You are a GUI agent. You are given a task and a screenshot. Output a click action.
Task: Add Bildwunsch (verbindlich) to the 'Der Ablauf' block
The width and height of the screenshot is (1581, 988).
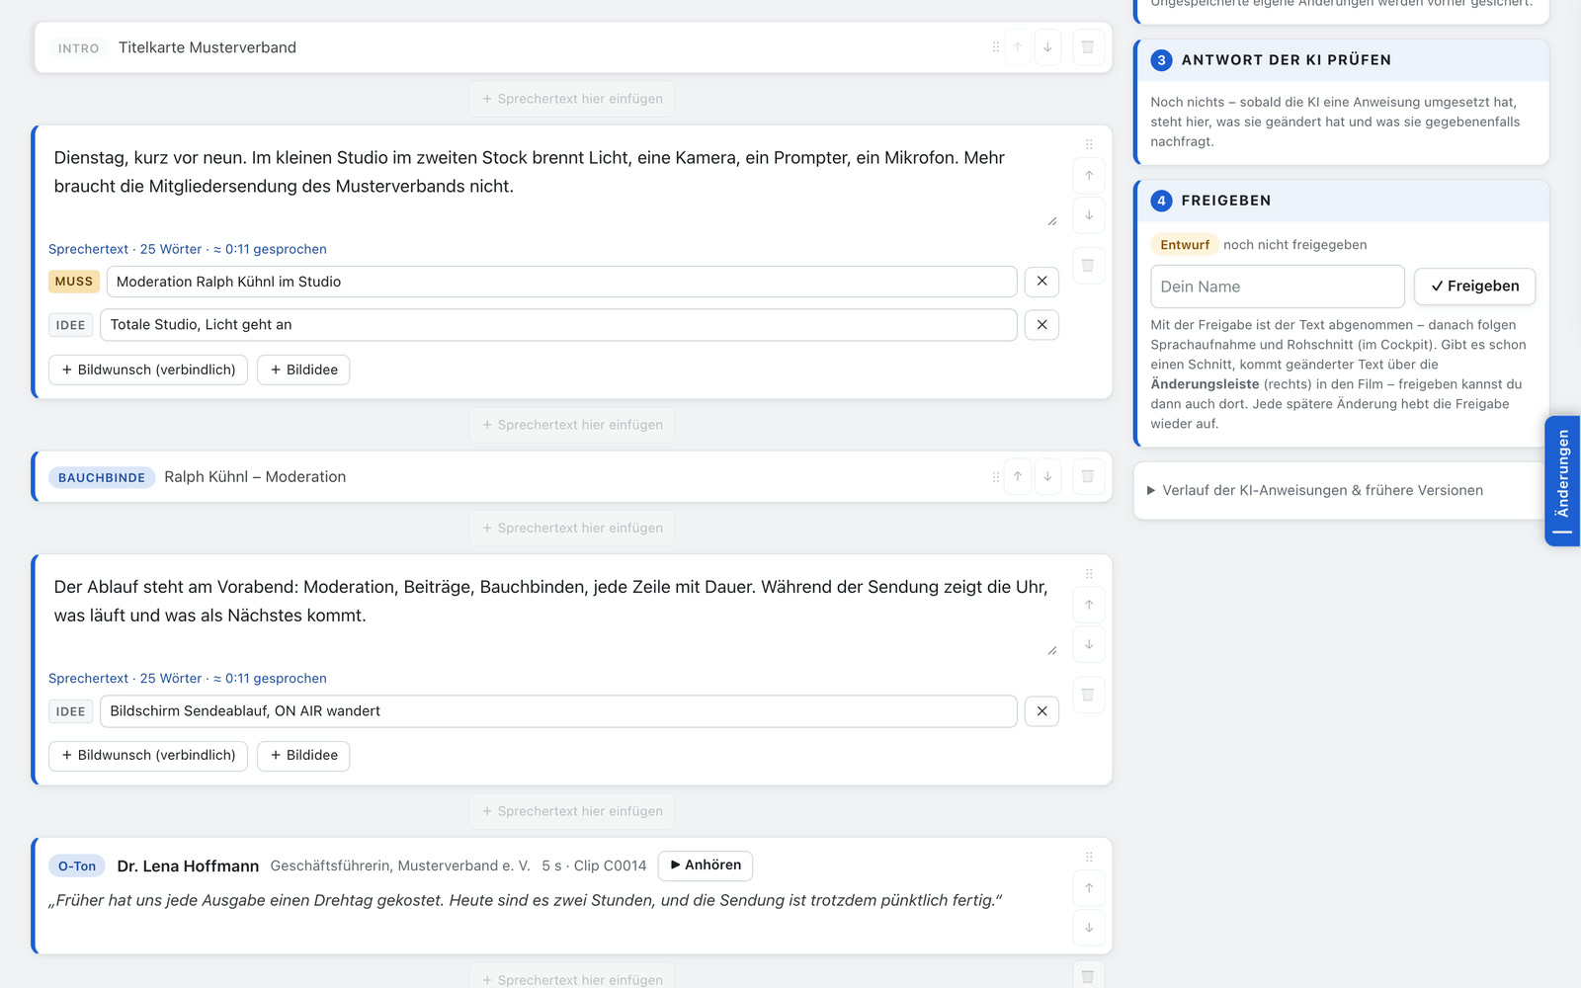pyautogui.click(x=148, y=756)
